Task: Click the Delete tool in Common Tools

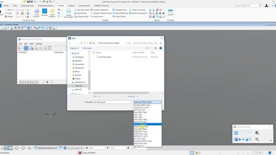Action: [9, 16]
